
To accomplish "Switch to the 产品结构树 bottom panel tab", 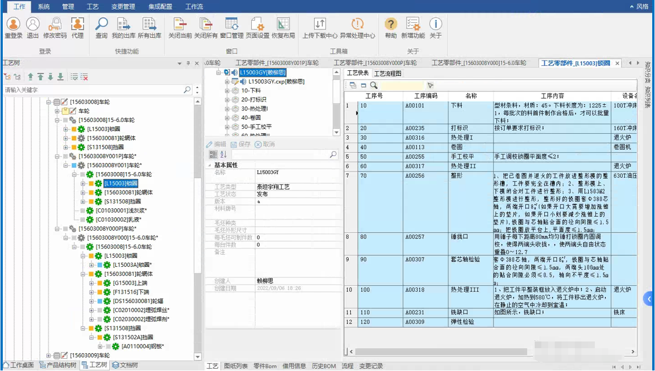I will (57, 365).
